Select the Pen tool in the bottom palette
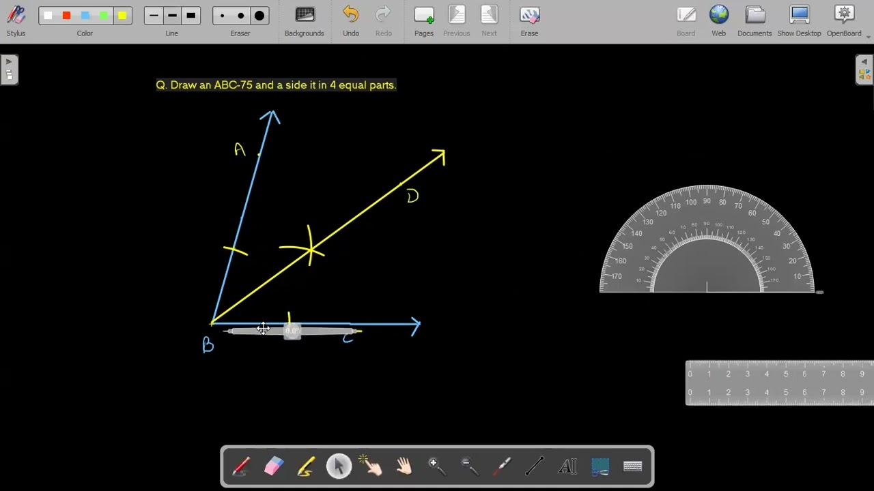The width and height of the screenshot is (874, 491). [241, 466]
